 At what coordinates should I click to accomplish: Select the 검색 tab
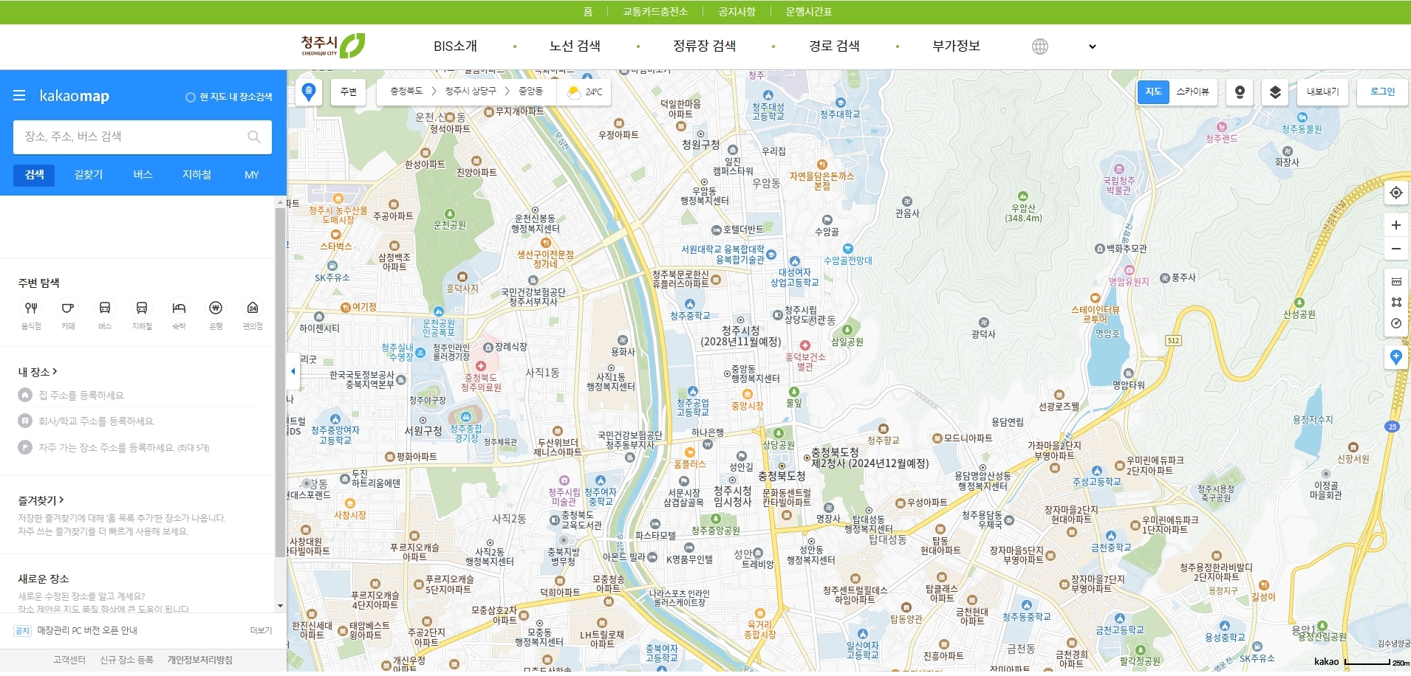pyautogui.click(x=34, y=175)
